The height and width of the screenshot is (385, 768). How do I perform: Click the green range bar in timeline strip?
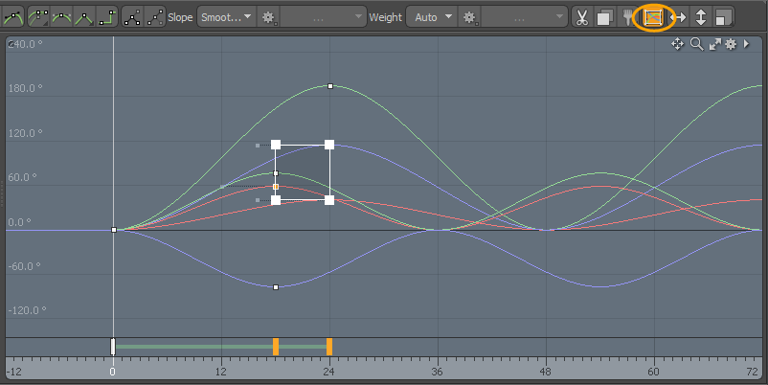pyautogui.click(x=192, y=347)
